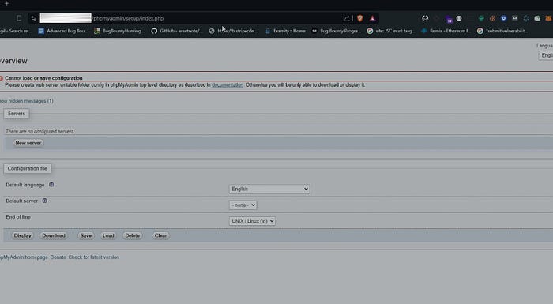Screen dimensions: 553x304
Task: Click the Servers section tab
Action: [17, 114]
